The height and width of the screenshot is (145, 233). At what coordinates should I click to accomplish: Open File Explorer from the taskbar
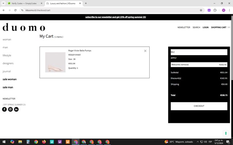(20, 142)
